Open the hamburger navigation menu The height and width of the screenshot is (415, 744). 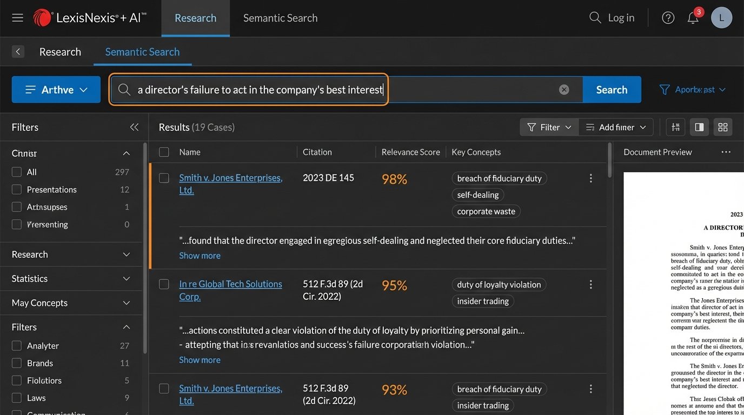18,18
